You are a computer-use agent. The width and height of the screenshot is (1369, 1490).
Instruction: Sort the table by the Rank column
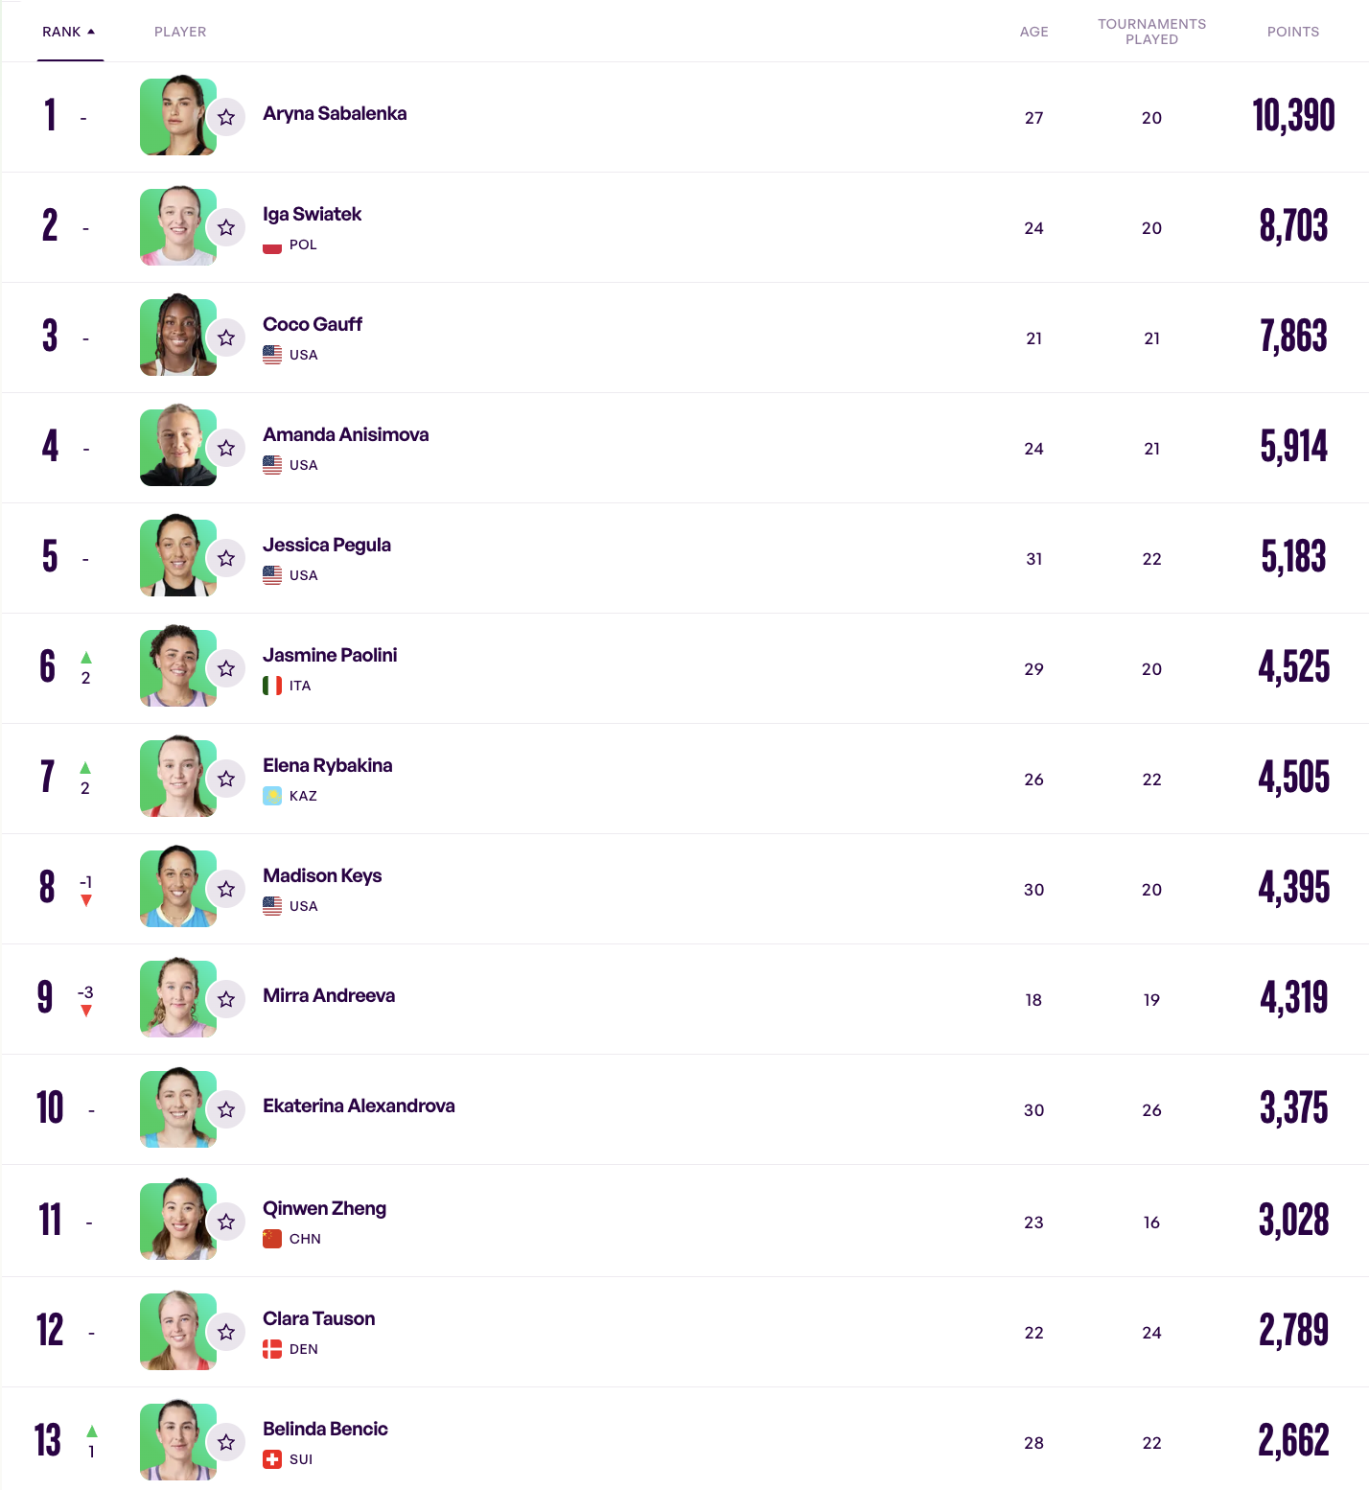pos(68,32)
